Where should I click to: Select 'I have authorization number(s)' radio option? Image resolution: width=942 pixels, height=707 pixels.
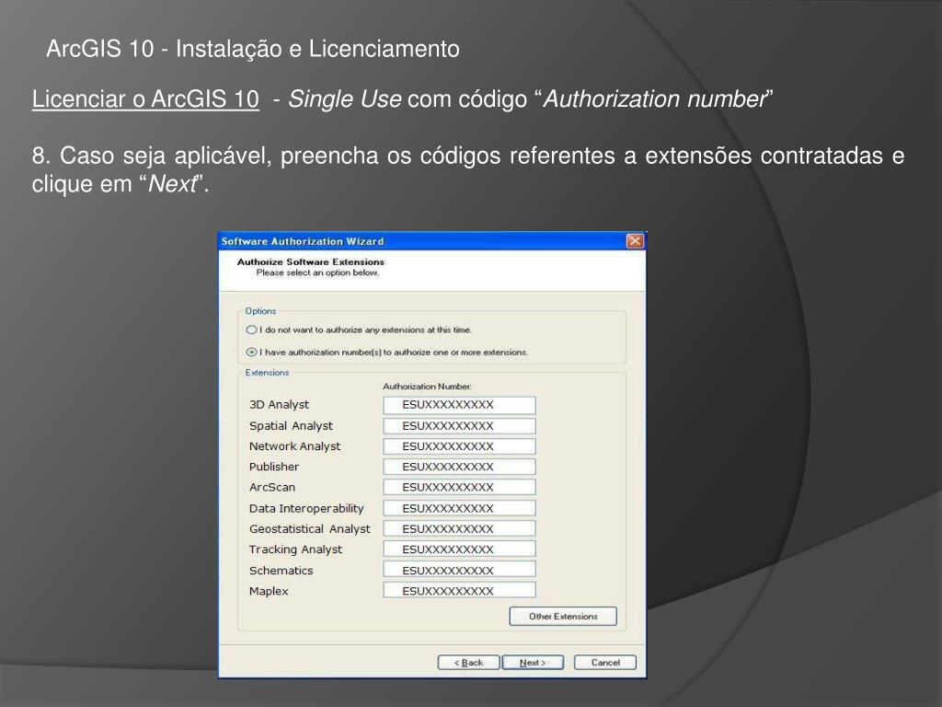click(x=251, y=352)
